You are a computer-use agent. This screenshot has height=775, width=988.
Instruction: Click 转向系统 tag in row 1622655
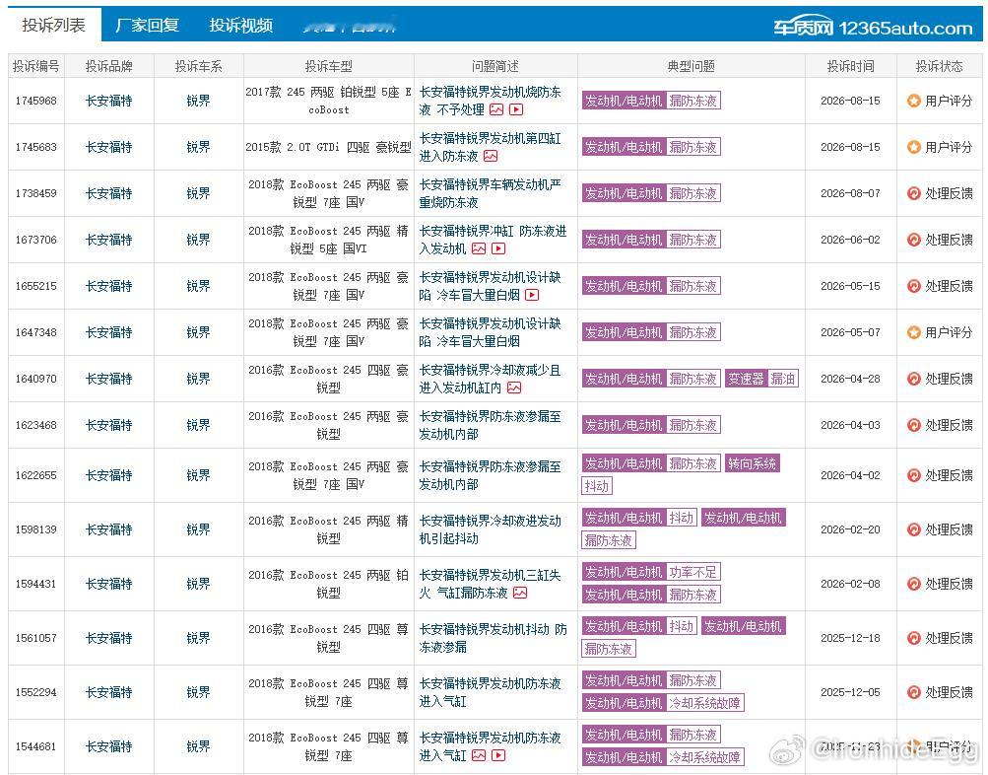pos(753,463)
